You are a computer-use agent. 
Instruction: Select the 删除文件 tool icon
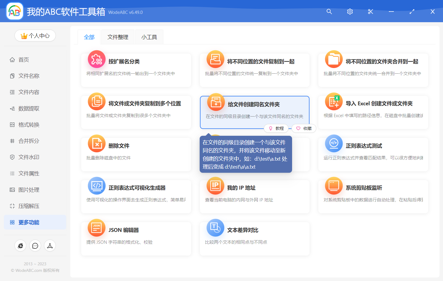(96, 143)
